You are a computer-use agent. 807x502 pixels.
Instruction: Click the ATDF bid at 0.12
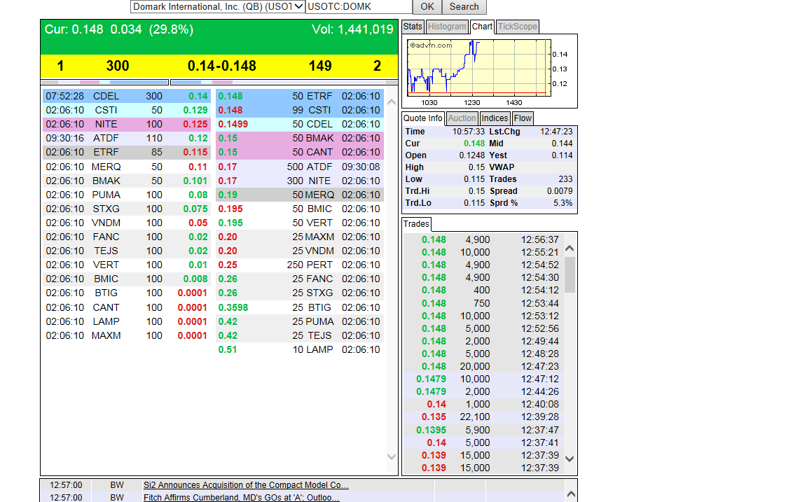pyautogui.click(x=127, y=139)
